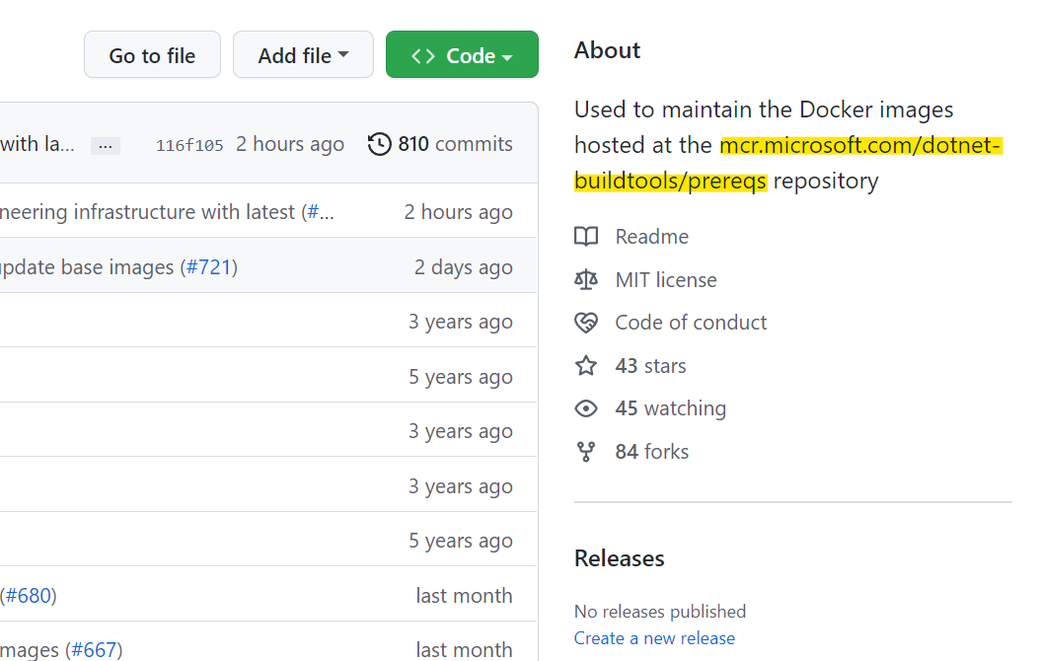Screen dimensions: 1039x661
Task: Click the code brackets icon on Code button
Action: (422, 55)
